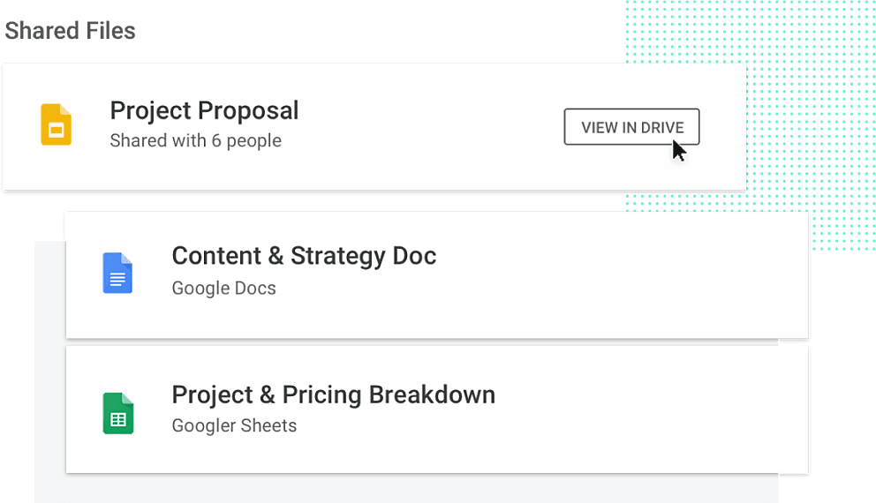This screenshot has width=876, height=503.
Task: Click the blue Google Docs file icon
Action: [117, 273]
